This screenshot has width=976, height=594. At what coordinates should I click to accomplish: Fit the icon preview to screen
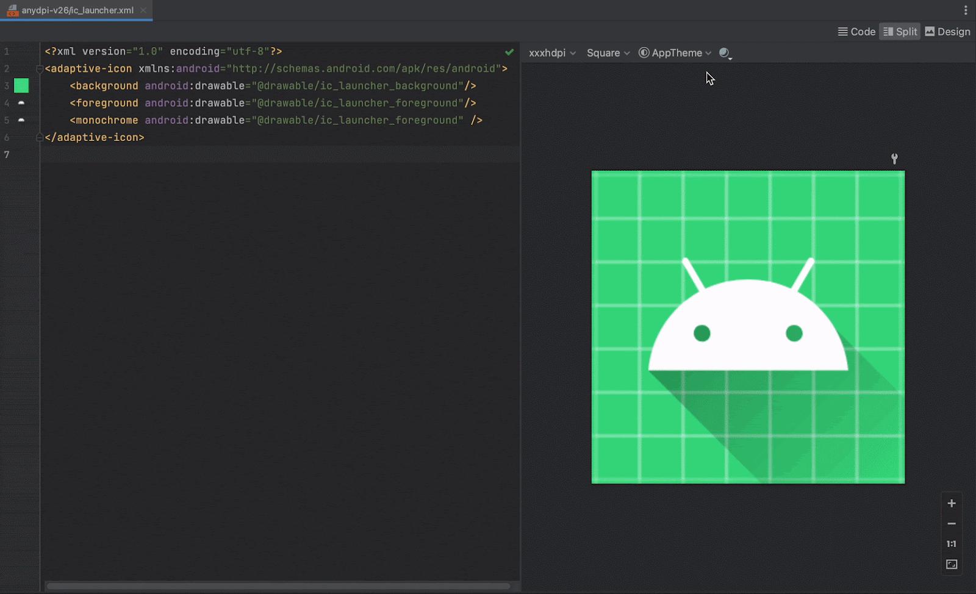pos(950,564)
